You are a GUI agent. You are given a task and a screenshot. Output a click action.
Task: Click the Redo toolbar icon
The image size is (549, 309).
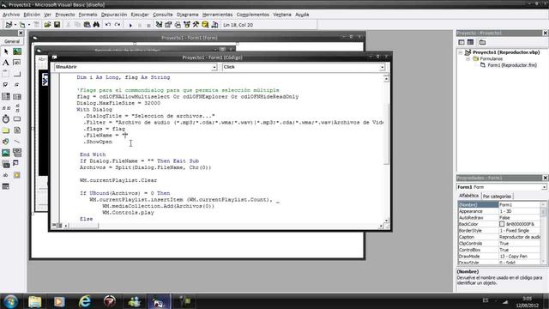[118, 25]
